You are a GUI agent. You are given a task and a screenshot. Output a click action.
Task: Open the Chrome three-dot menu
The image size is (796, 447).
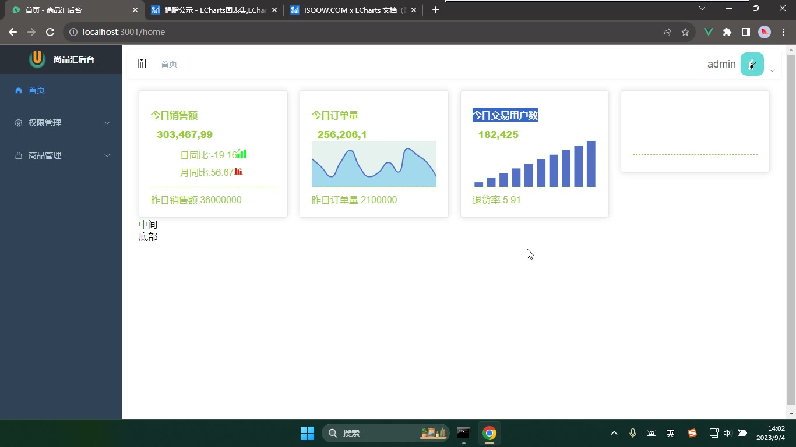click(783, 32)
